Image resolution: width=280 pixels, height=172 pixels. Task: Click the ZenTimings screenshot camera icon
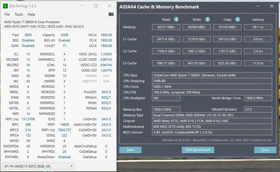coord(111,14)
